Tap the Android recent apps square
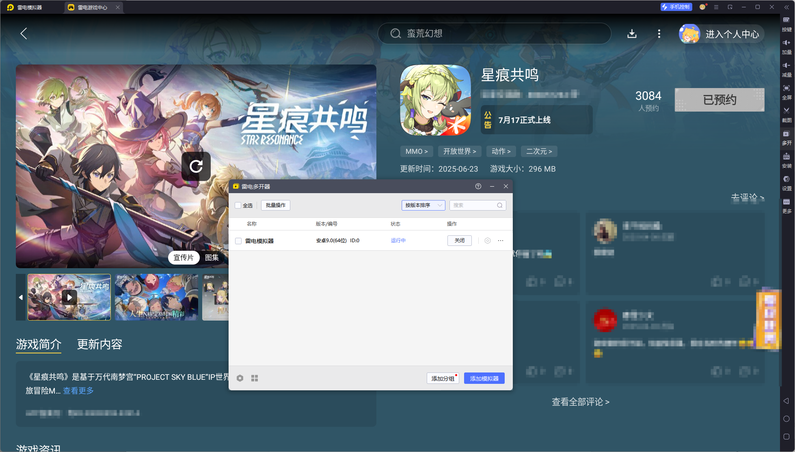The height and width of the screenshot is (452, 795). point(786,437)
